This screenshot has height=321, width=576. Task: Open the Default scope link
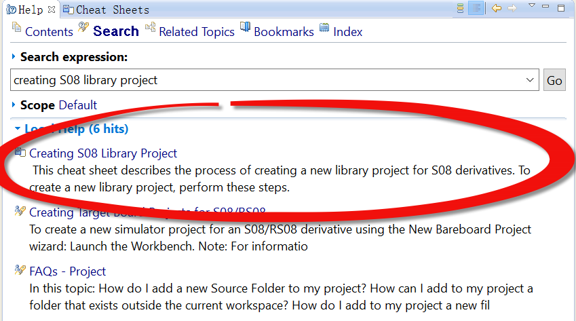pos(77,105)
